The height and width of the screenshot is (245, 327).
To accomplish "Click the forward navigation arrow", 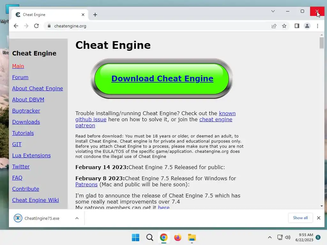I will [26, 26].
